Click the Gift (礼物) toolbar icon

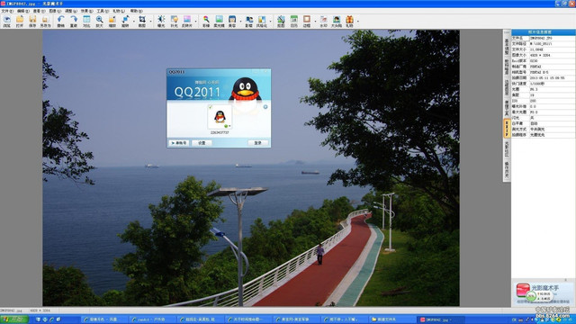349,22
